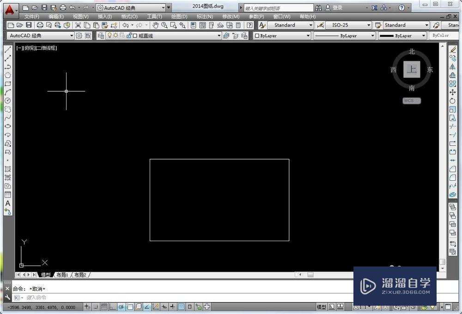Open the 修改(M) menu
The width and height of the screenshot is (462, 314).
click(231, 17)
